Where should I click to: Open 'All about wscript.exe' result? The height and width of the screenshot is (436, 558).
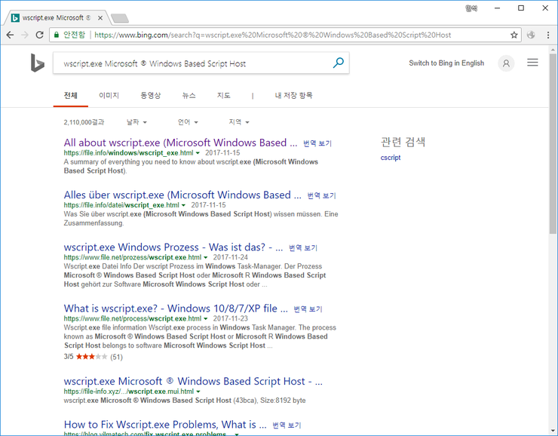(x=180, y=143)
